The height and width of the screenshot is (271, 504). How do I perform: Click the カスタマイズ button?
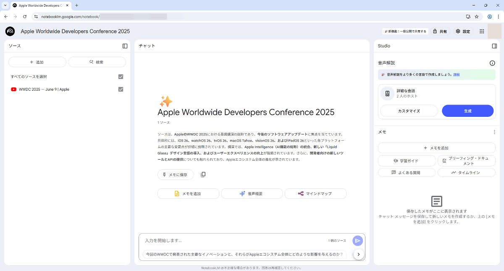409,111
